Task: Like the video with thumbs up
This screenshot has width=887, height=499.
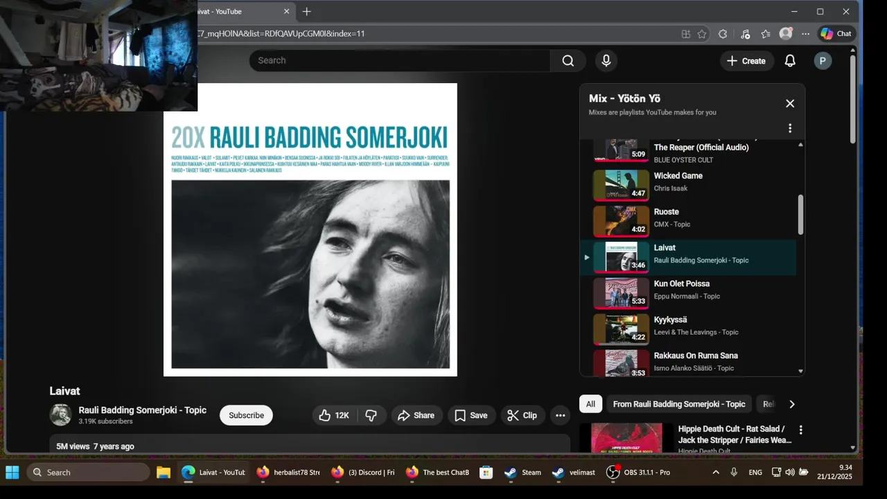Action: [333, 415]
